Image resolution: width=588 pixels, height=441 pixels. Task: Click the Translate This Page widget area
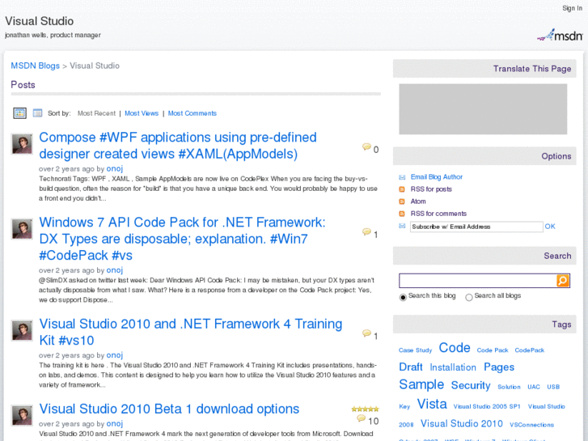pos(483,109)
